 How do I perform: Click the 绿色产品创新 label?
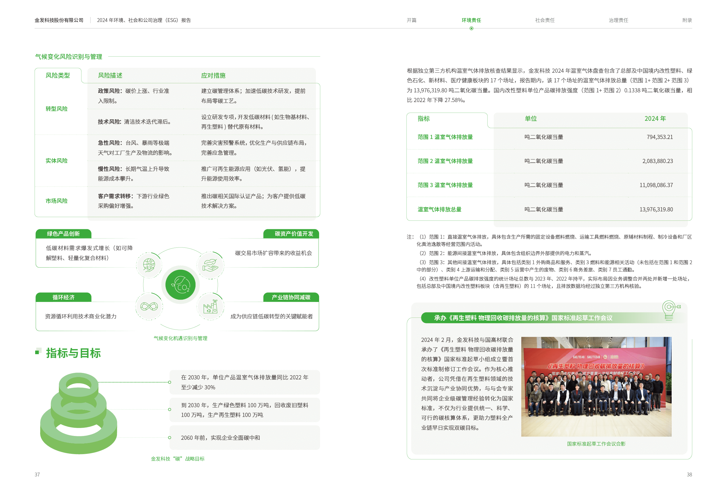tap(64, 234)
